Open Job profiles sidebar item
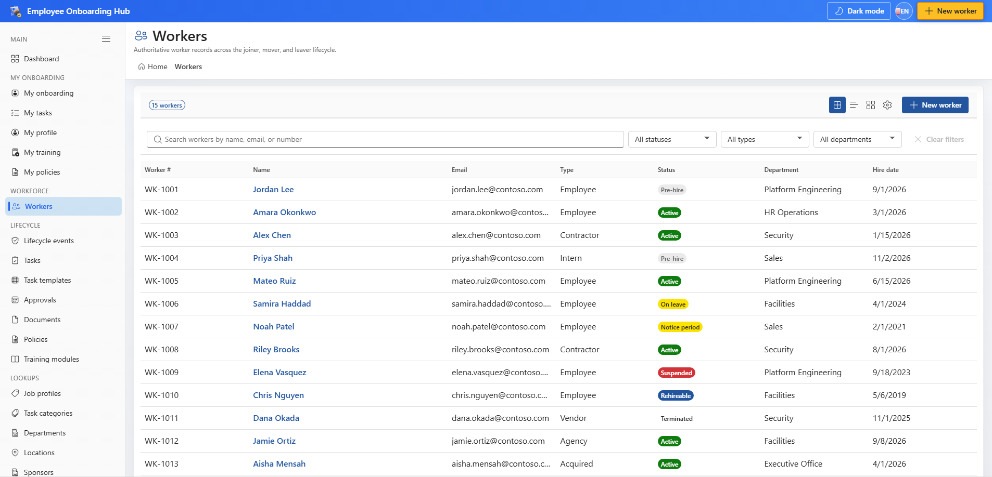 pos(63,393)
